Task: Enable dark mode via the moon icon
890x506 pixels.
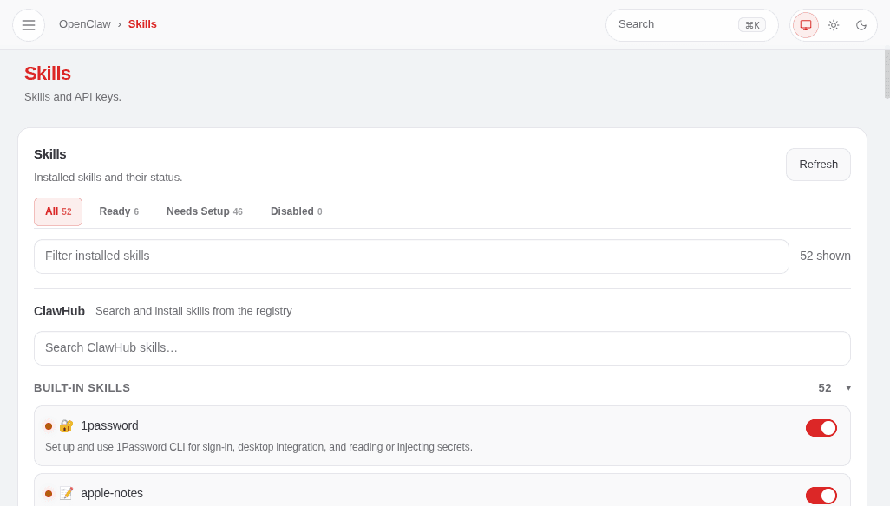Action: point(861,24)
